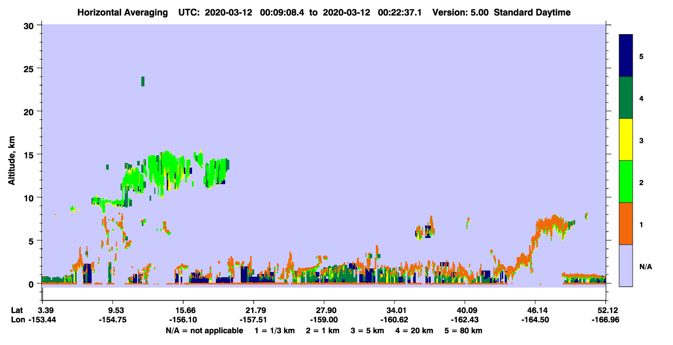Click the bright green colorbar segment labeled 2
Screen dimensions: 673x345
626,182
